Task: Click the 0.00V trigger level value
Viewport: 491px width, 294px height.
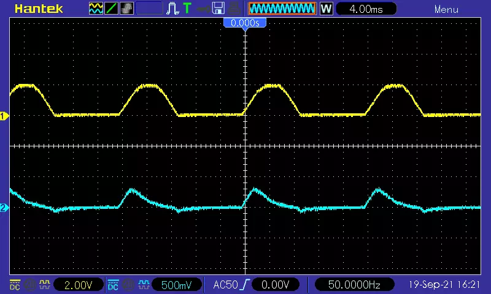Action: pos(276,285)
